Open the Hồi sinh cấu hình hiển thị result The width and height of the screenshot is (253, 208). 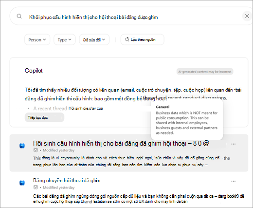(x=121, y=144)
